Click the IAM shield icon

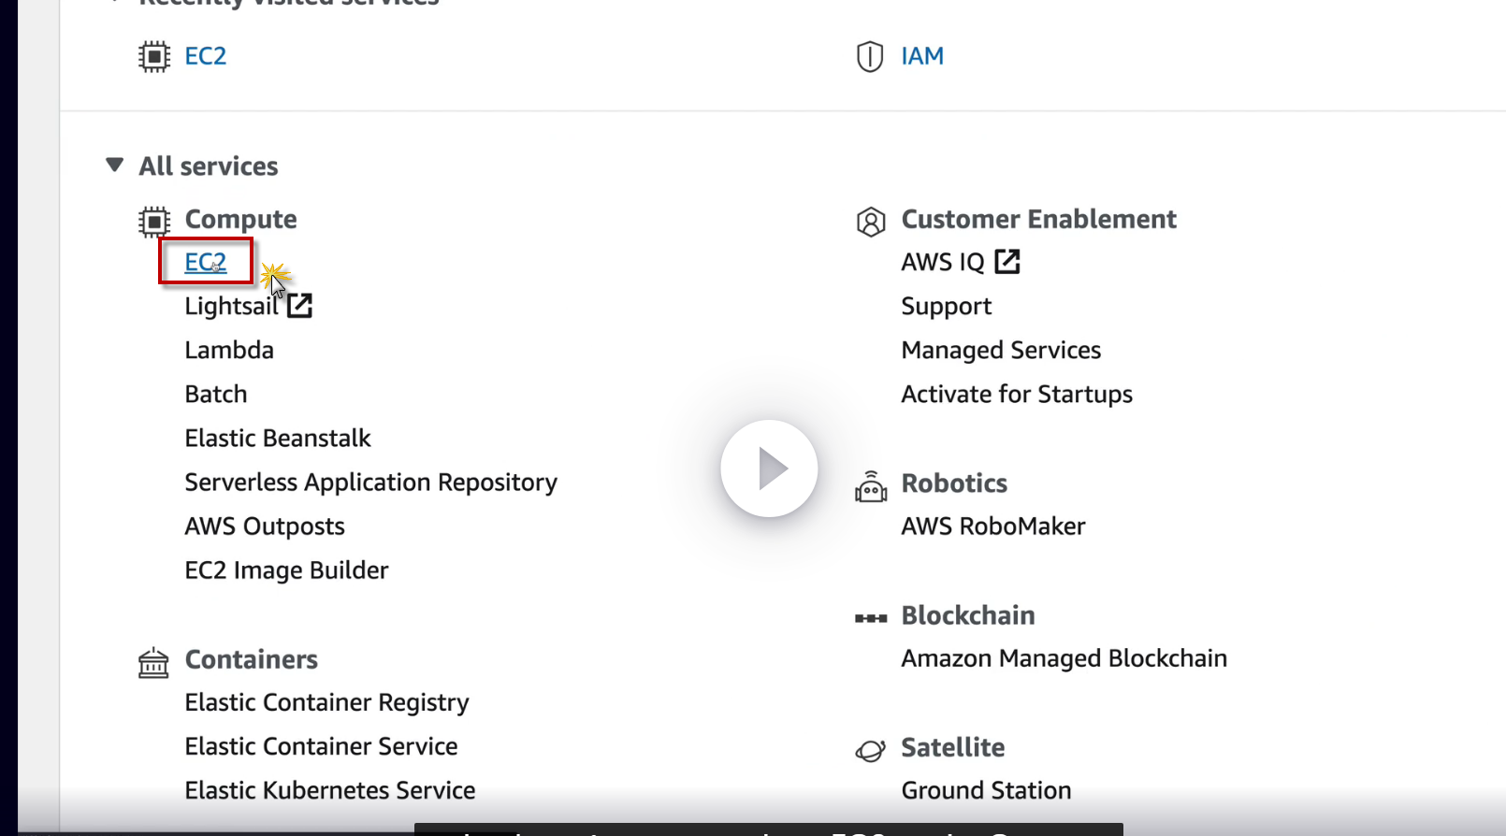[x=870, y=57]
